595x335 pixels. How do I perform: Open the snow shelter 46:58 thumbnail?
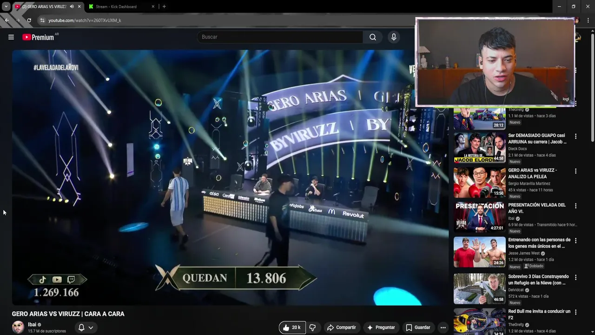[x=479, y=288]
